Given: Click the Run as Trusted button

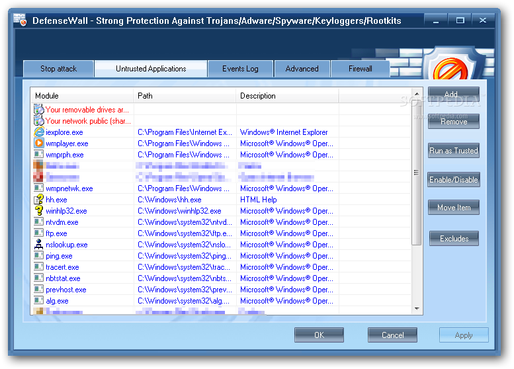Looking at the screenshot, I should click(x=454, y=150).
